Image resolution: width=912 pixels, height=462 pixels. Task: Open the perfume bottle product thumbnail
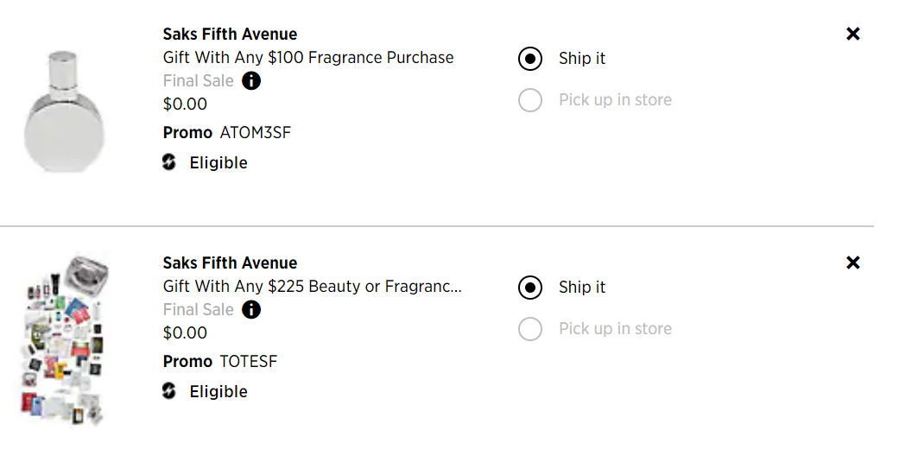pos(64,111)
